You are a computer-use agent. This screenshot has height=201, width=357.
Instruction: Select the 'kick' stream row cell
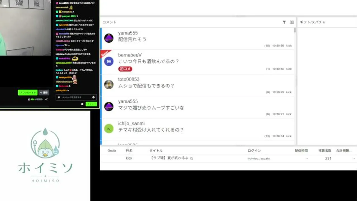point(129,158)
